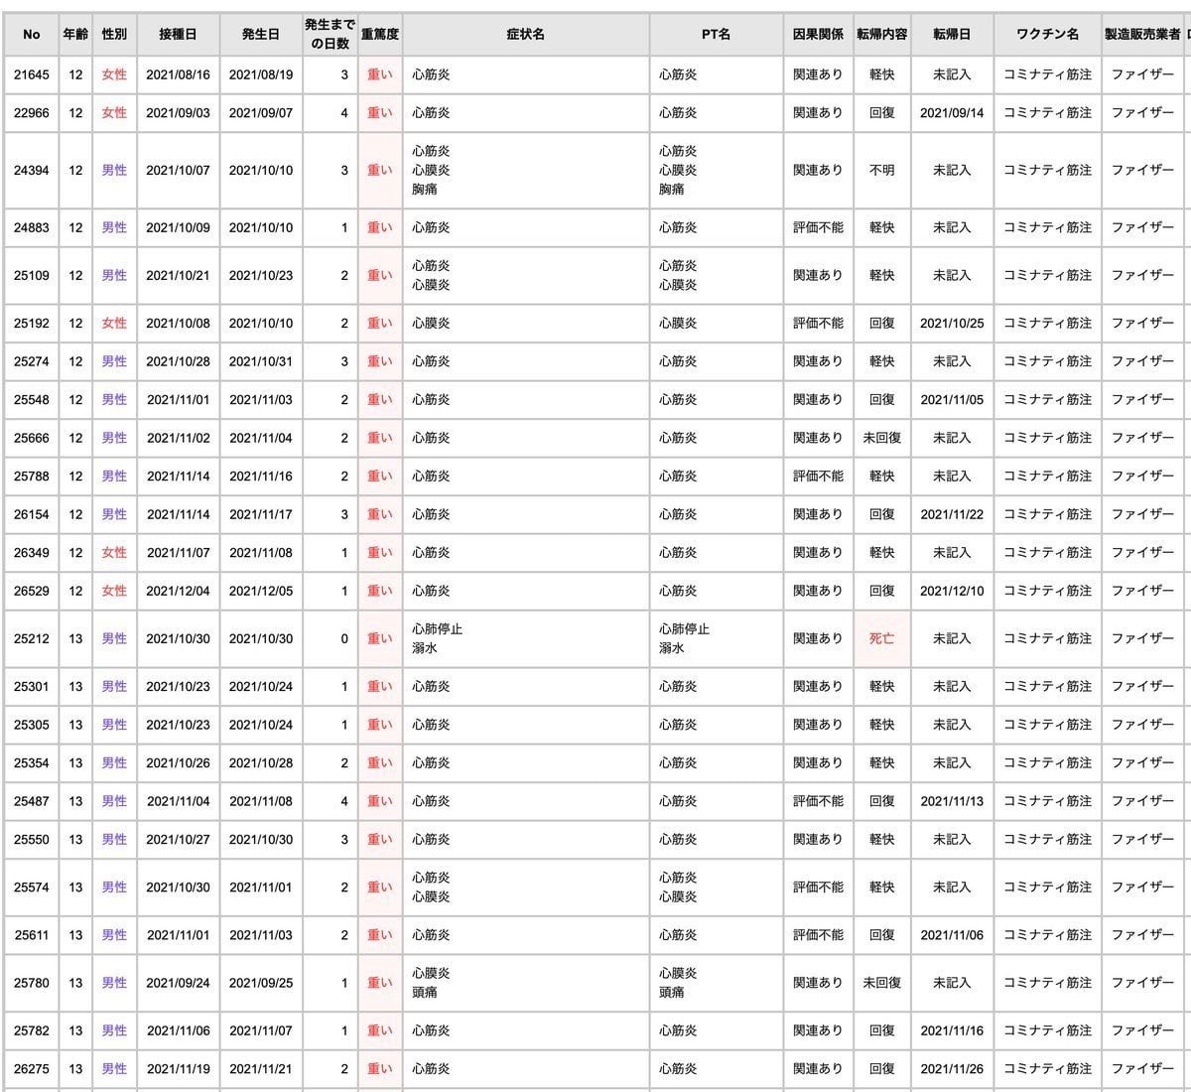Click 心膜炎 symptom in row 25192
The height and width of the screenshot is (1092, 1191).
(x=431, y=324)
